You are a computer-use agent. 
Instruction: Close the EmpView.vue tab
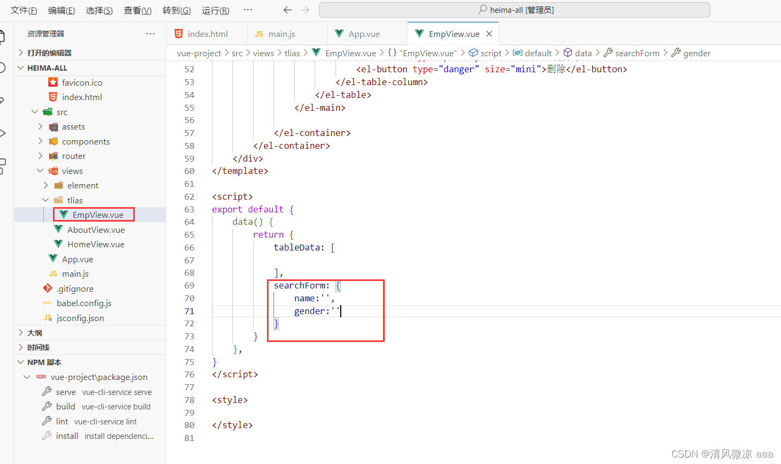489,34
